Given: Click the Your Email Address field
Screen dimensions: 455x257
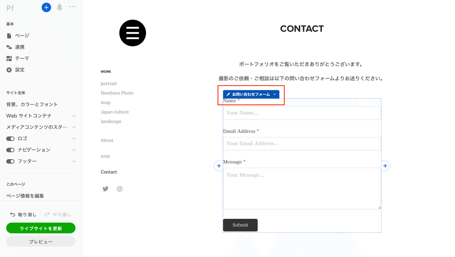Looking at the screenshot, I should [x=302, y=143].
